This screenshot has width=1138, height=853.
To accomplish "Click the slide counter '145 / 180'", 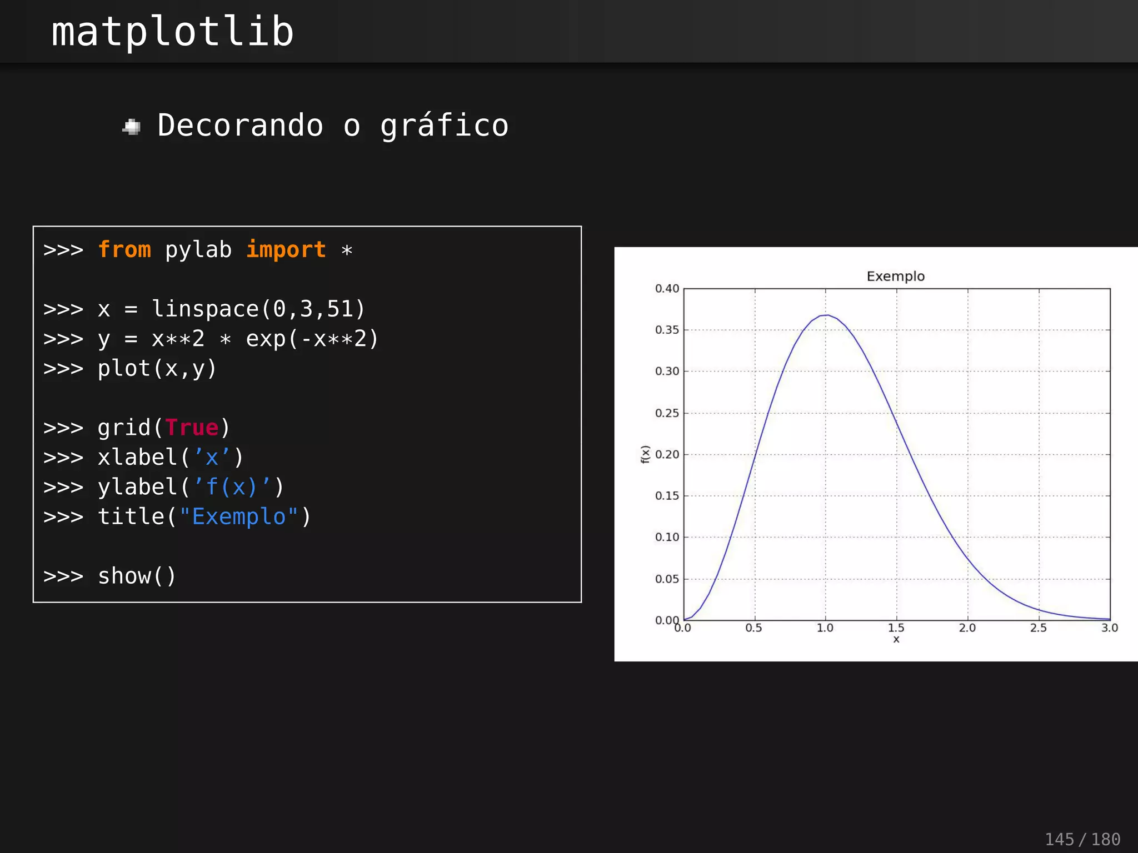I will (1082, 839).
